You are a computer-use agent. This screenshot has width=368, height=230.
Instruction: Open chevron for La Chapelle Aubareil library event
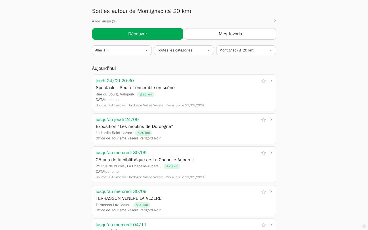coord(271,153)
